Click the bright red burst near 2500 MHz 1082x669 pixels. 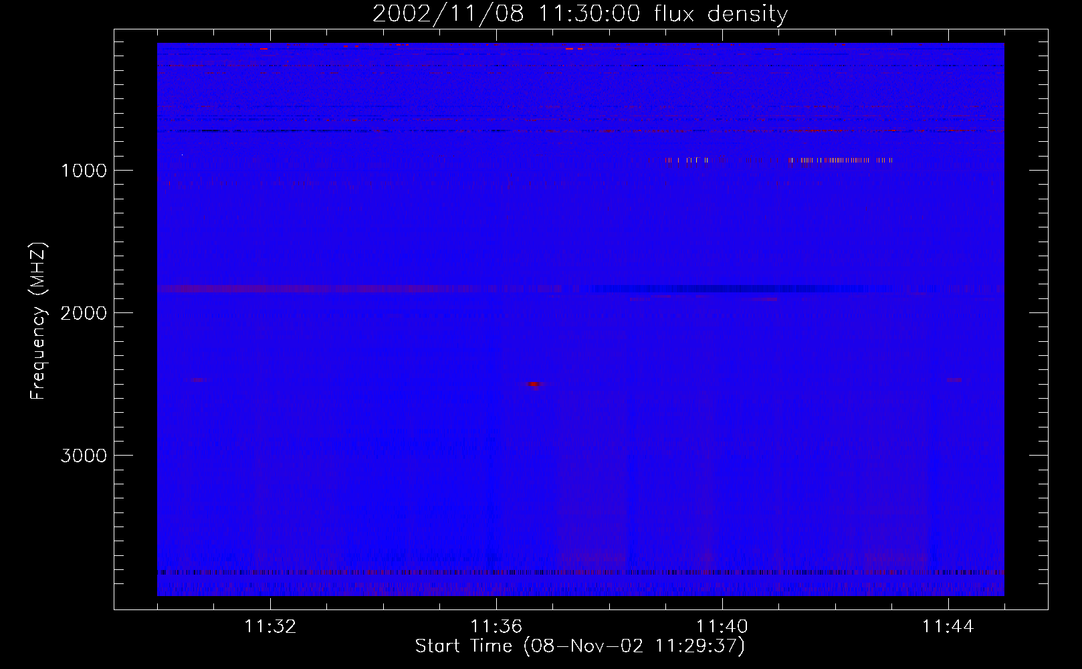coord(534,384)
